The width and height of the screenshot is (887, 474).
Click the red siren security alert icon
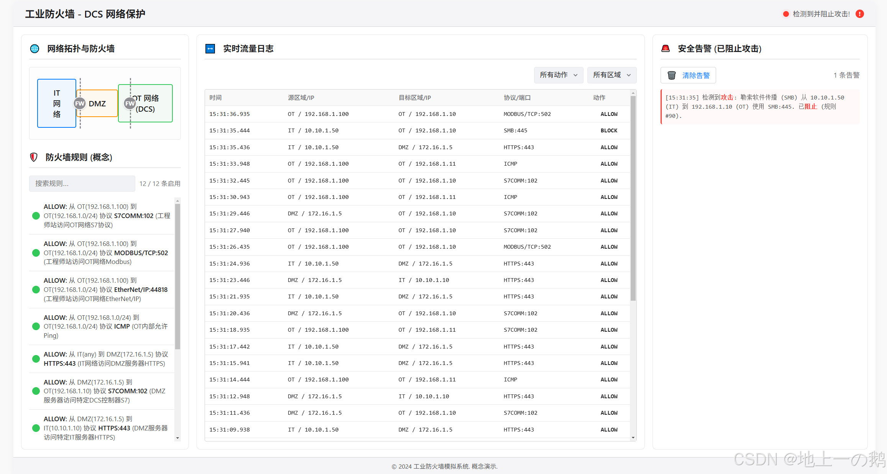tap(666, 49)
